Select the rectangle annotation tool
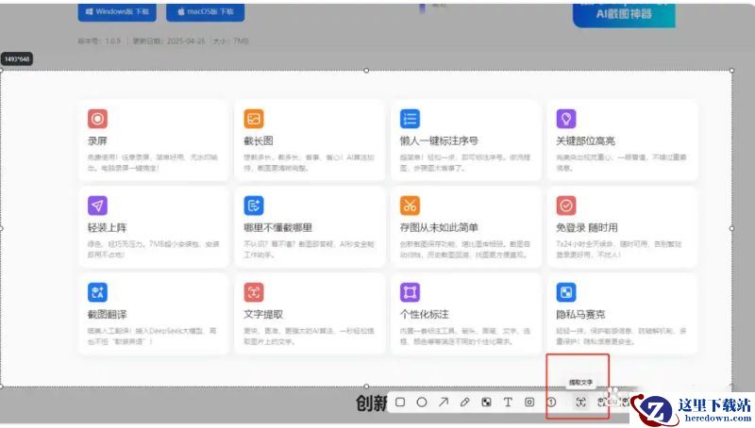The image size is (755, 428). click(400, 402)
